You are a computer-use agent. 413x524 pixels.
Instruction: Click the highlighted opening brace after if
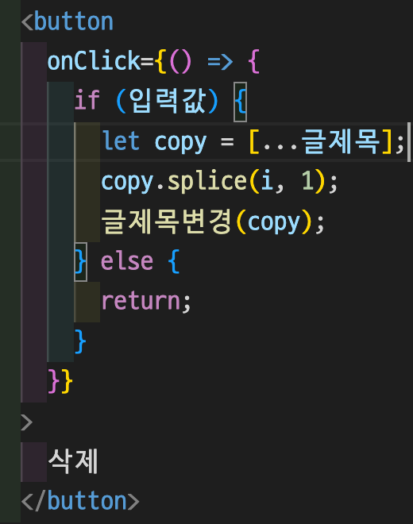[x=240, y=102]
